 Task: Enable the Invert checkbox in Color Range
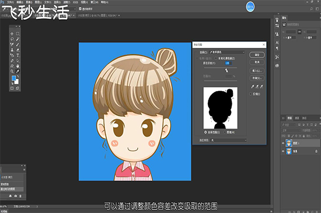tap(250, 94)
